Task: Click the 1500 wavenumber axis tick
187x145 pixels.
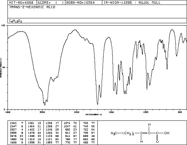Action: tap(111, 112)
